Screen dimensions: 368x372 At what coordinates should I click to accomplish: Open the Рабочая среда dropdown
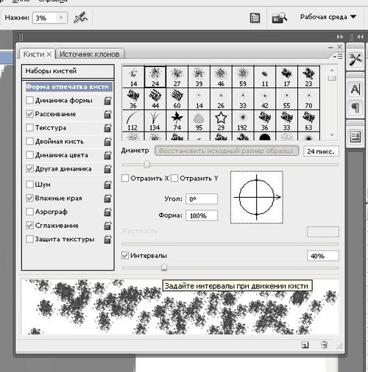[x=328, y=17]
